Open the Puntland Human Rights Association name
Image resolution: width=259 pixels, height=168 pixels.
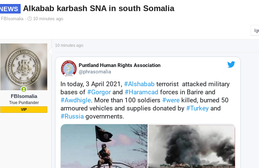coord(120,65)
